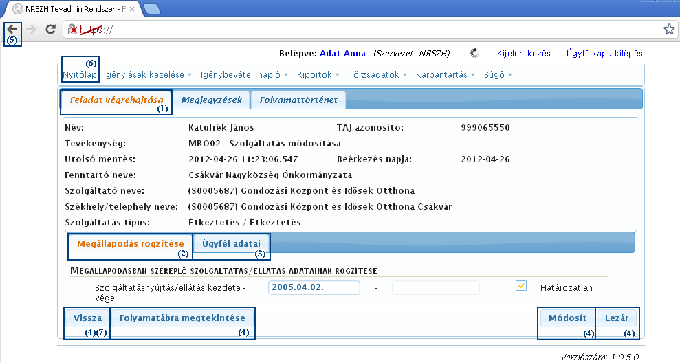Reload the page with refresh icon

click(x=51, y=29)
